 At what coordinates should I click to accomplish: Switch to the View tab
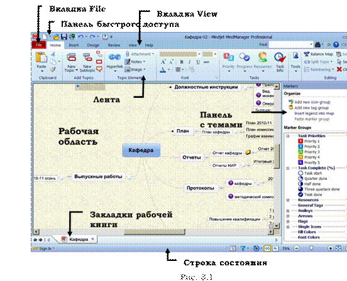pos(133,45)
